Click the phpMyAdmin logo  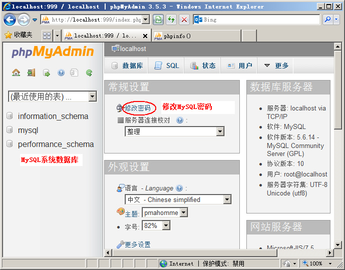(53, 52)
